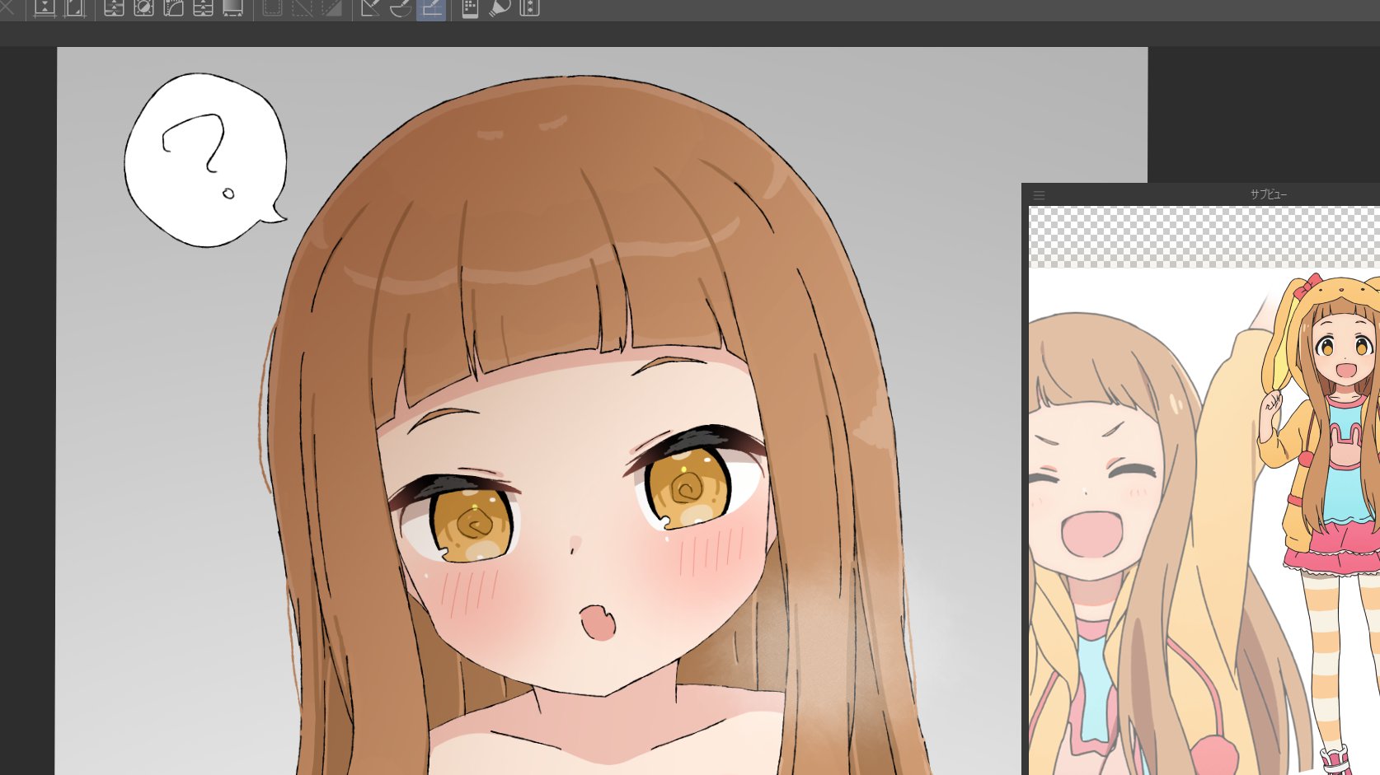Click the greyed dashed-rectangle deselect icon

(x=272, y=8)
